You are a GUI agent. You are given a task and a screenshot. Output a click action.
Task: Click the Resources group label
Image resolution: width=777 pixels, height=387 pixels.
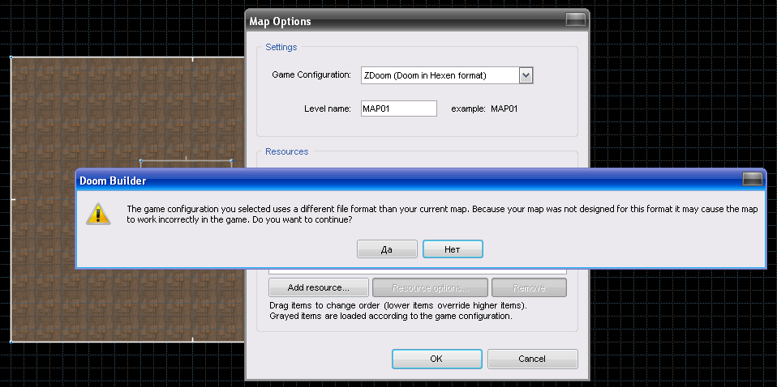[286, 151]
